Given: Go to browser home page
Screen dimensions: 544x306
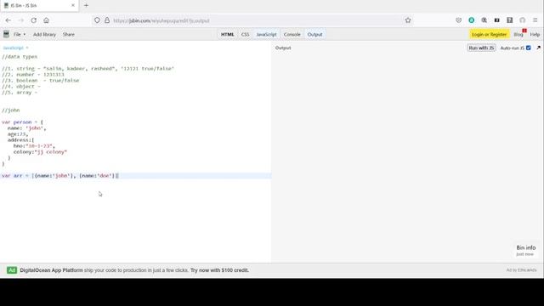Looking at the screenshot, I should 46,20.
